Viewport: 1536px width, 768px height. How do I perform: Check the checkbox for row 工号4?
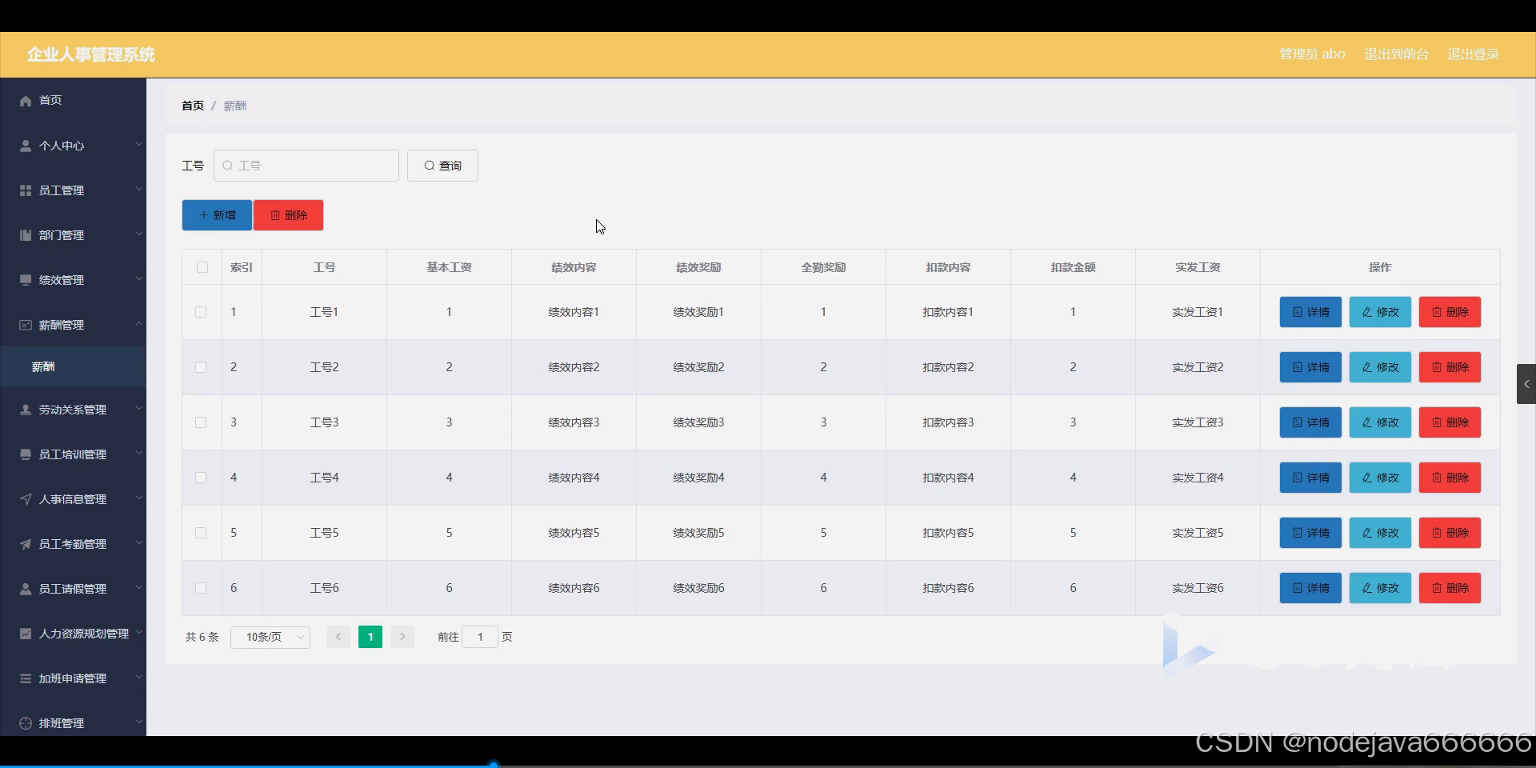click(x=201, y=478)
